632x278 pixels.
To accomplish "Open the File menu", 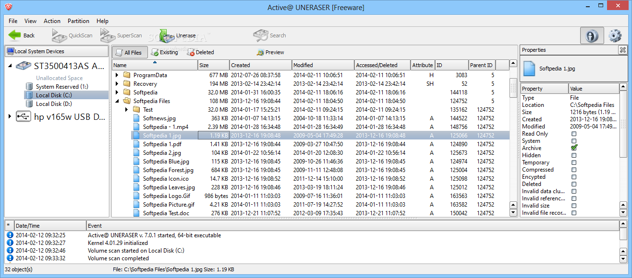I will pyautogui.click(x=13, y=21).
